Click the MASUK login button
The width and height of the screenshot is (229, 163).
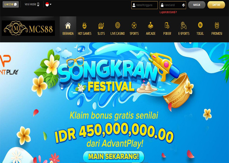coord(197,5)
